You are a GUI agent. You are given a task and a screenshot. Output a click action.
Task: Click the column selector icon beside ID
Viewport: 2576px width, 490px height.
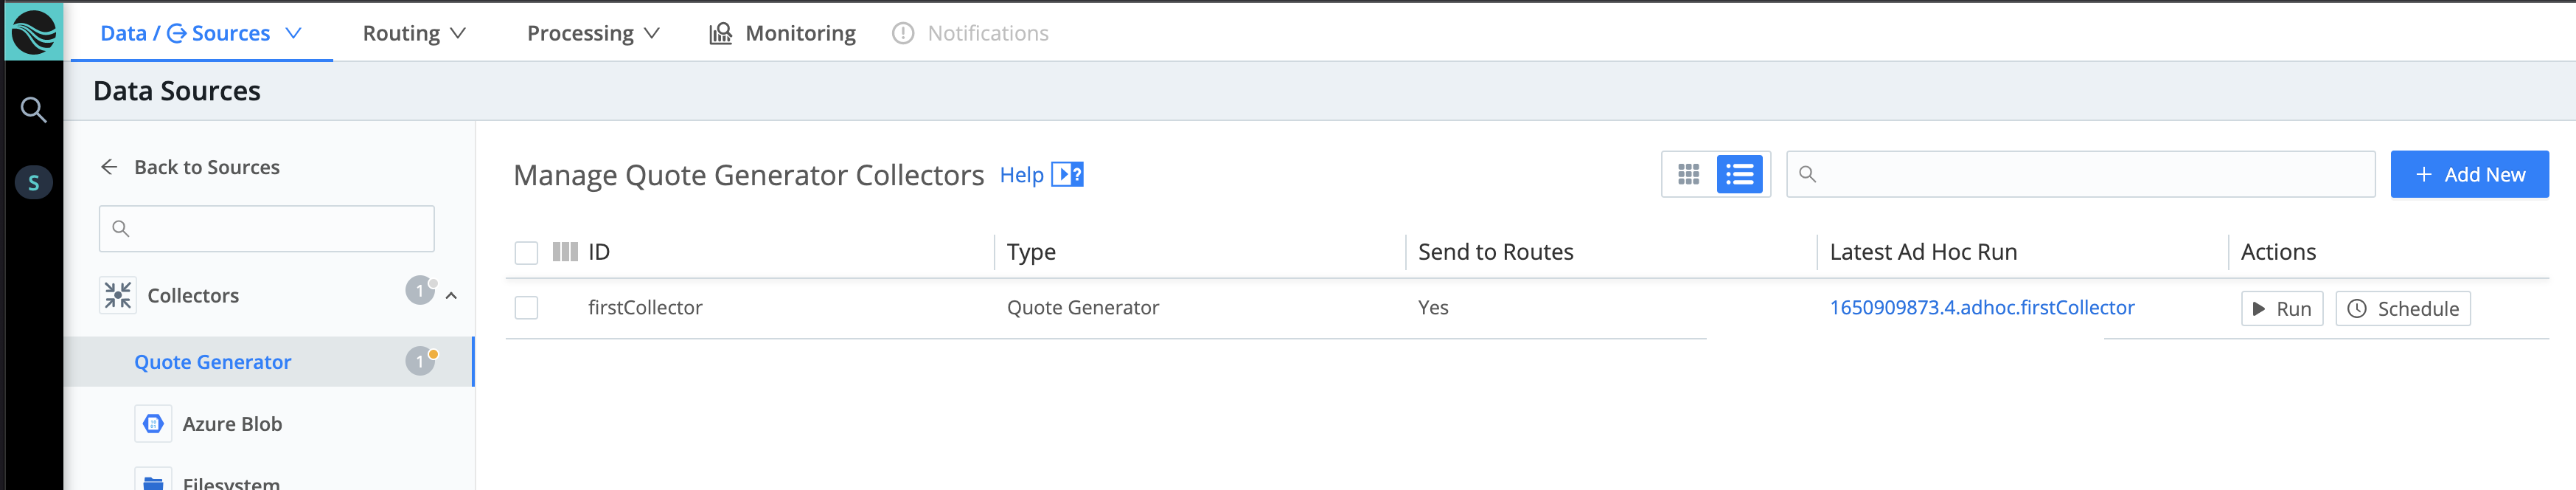coord(565,252)
